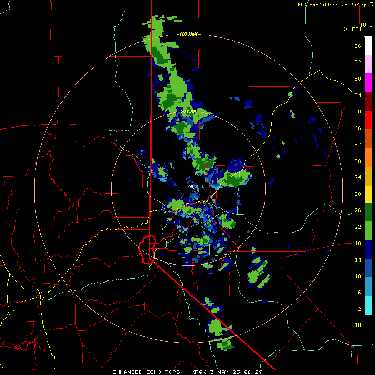Select the yellow legend swatch
The image size is (375, 375).
(x=368, y=194)
